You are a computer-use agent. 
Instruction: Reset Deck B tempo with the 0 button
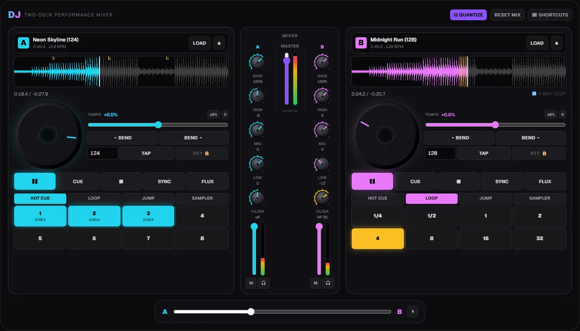[563, 114]
